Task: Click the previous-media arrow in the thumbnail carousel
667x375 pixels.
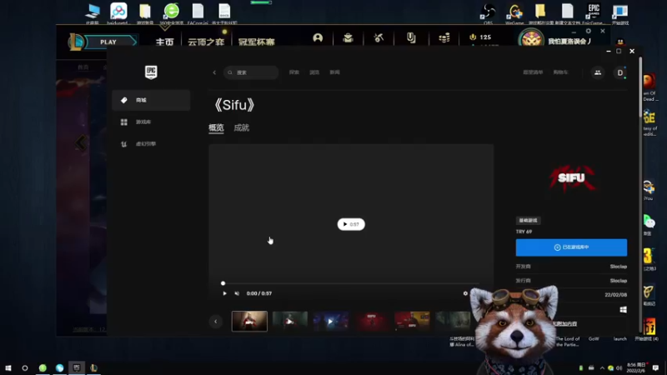Action: [216, 322]
